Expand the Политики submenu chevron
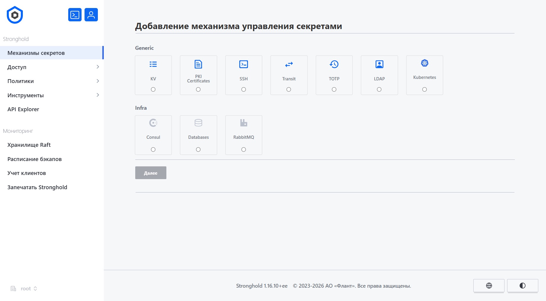This screenshot has width=546, height=301. coord(98,81)
